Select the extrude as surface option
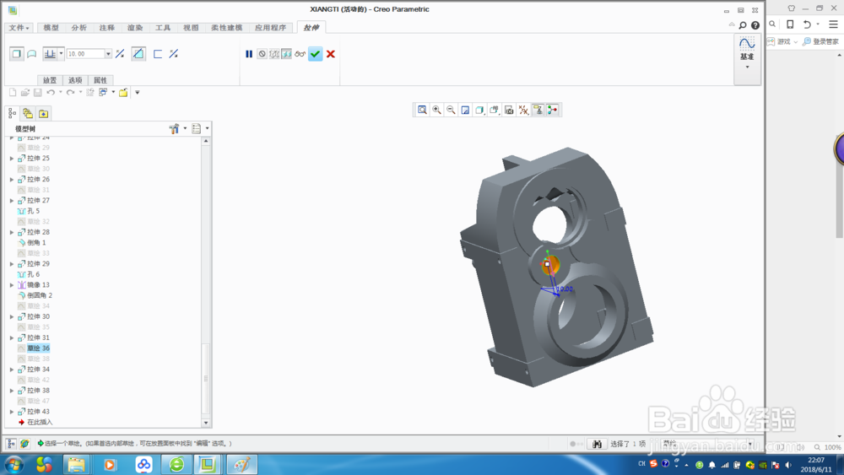 [x=32, y=54]
